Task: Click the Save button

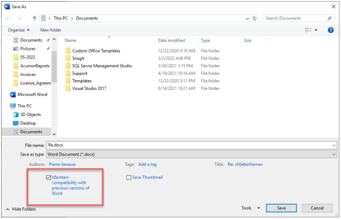Action: [281, 208]
